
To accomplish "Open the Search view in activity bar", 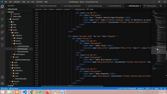I will tap(2, 13).
